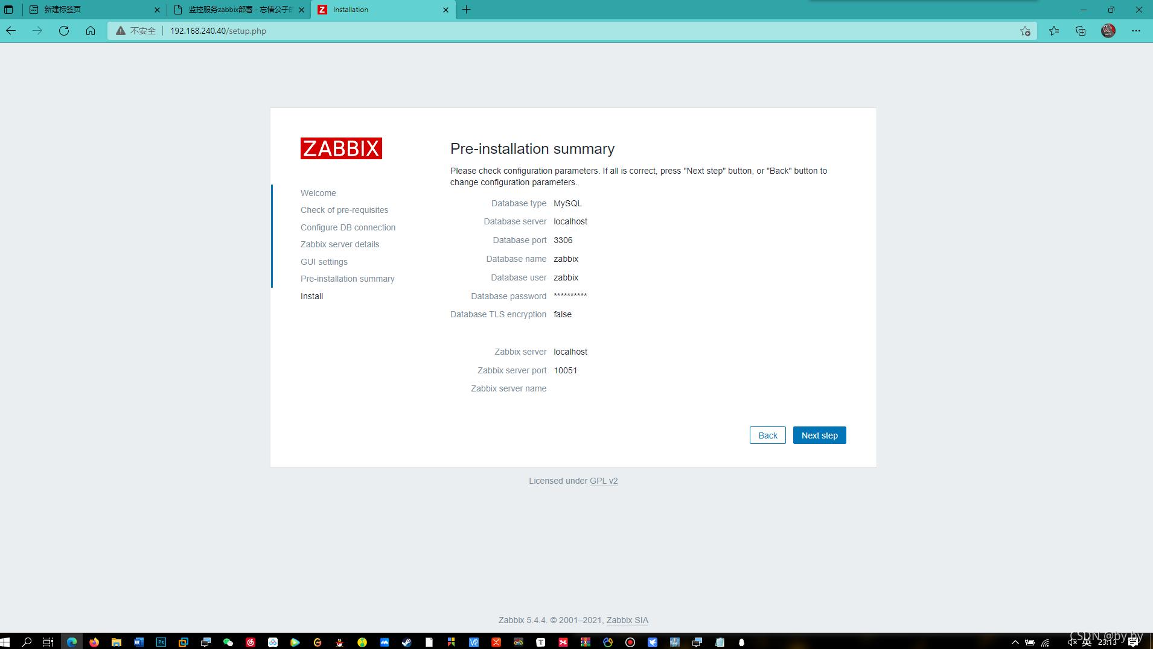The image size is (1153, 649).
Task: Show hidden system tray icons
Action: click(1015, 642)
